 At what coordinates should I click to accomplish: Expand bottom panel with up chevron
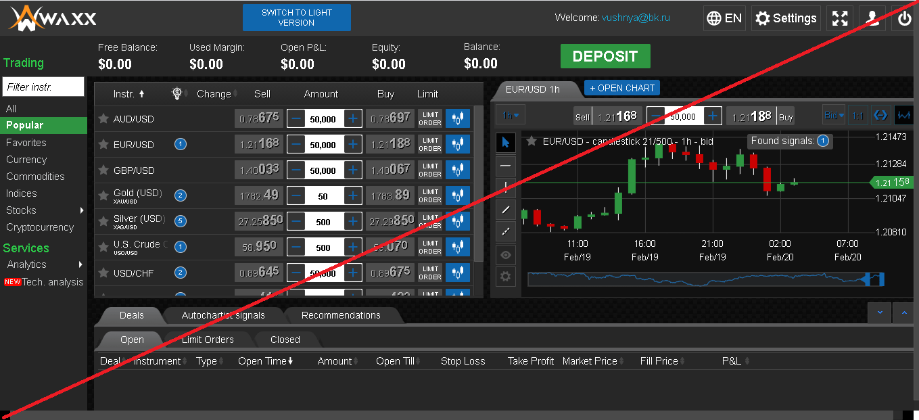click(905, 312)
